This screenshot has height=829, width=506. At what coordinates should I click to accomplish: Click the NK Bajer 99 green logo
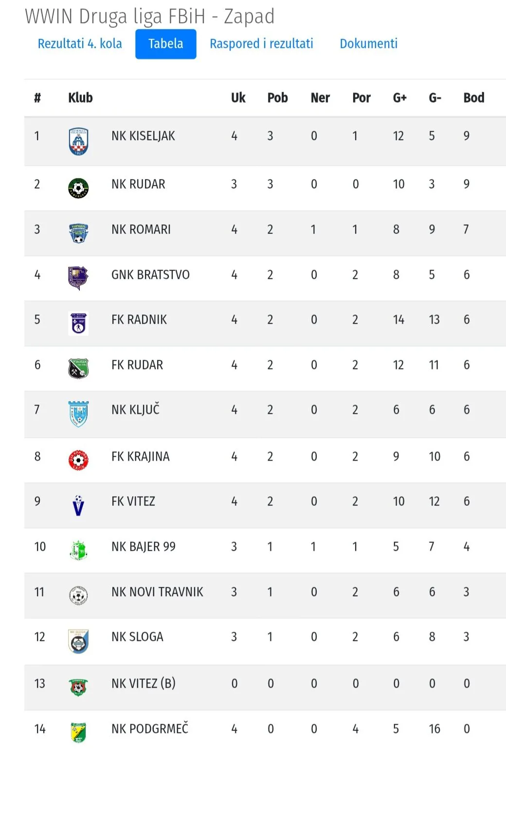tap(78, 550)
